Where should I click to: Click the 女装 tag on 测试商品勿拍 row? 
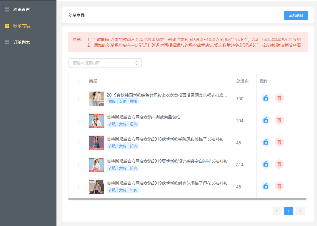[x=123, y=124]
